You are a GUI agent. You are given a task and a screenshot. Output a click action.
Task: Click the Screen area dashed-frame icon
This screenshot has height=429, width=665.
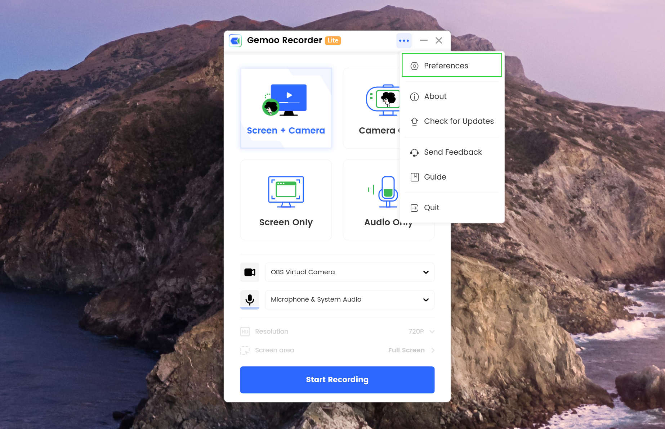(245, 350)
